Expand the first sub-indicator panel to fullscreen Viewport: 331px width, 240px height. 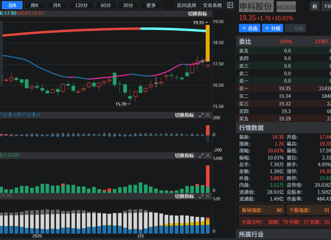click(x=201, y=115)
